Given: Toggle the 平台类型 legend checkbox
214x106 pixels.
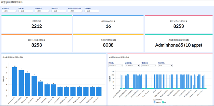Looking at the screenshot, I should (x=155, y=100).
